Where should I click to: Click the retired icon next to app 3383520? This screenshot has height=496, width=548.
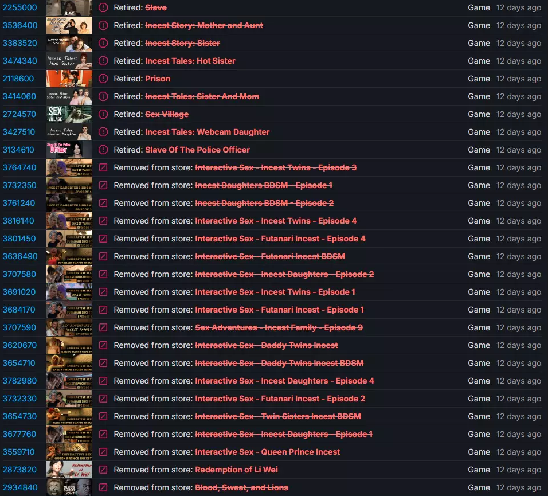pos(103,44)
